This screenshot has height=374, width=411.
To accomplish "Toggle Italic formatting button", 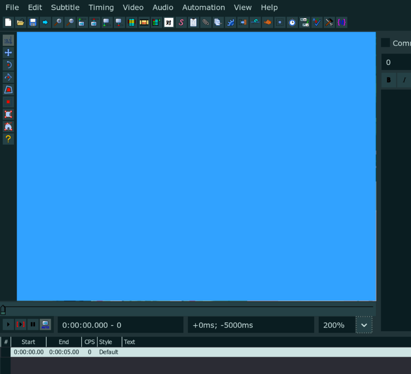I will click(404, 80).
